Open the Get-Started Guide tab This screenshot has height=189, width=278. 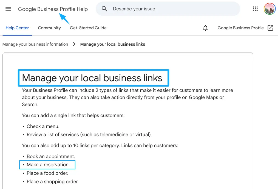tap(88, 28)
